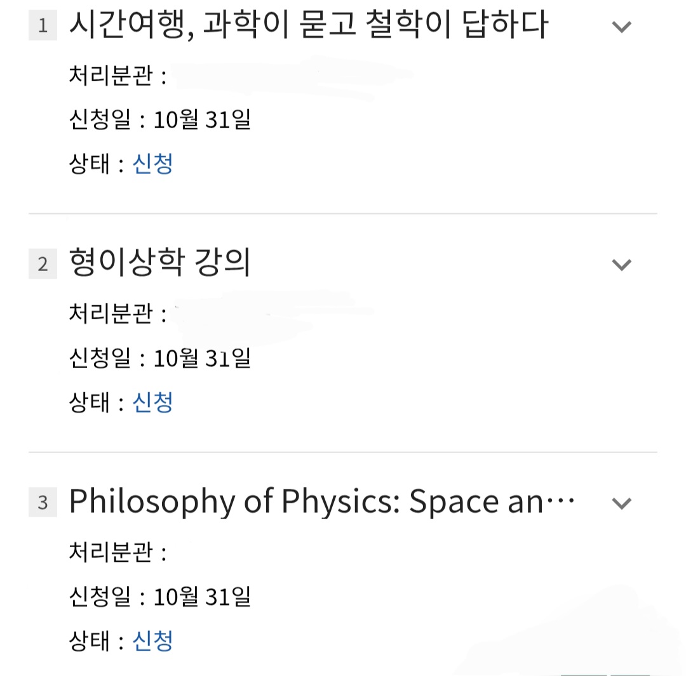The width and height of the screenshot is (686, 676).
Task: Click the number 2 badge
Action: click(x=43, y=264)
